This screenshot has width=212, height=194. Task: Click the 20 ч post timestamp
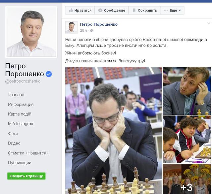(83, 31)
